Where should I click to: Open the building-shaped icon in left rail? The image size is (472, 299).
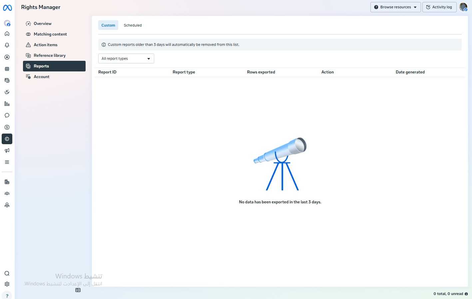pyautogui.click(x=7, y=182)
